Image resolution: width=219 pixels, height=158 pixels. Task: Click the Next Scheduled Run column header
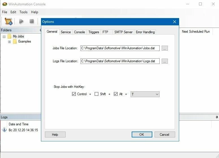(196, 32)
